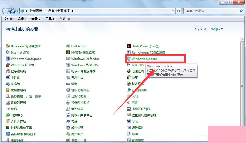246x143 pixels.
Task: Expand the 所有控制面板项 breadcrumb arrow
Action: coord(73,11)
